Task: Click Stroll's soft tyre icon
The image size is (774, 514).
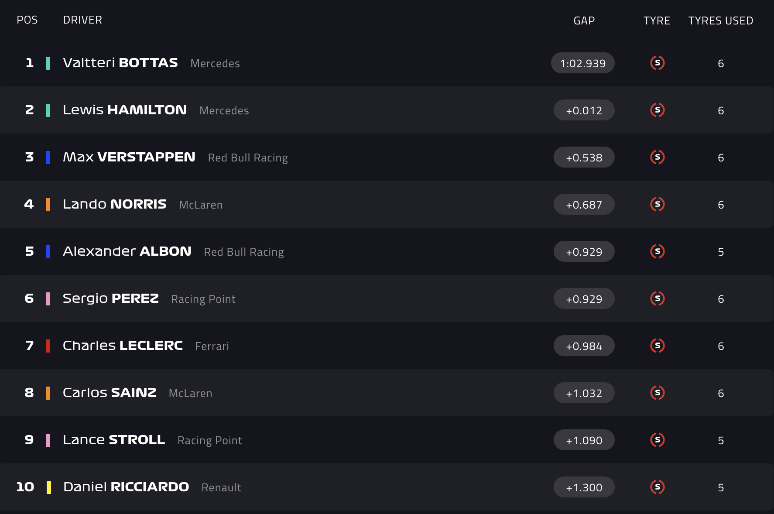Action: click(657, 440)
